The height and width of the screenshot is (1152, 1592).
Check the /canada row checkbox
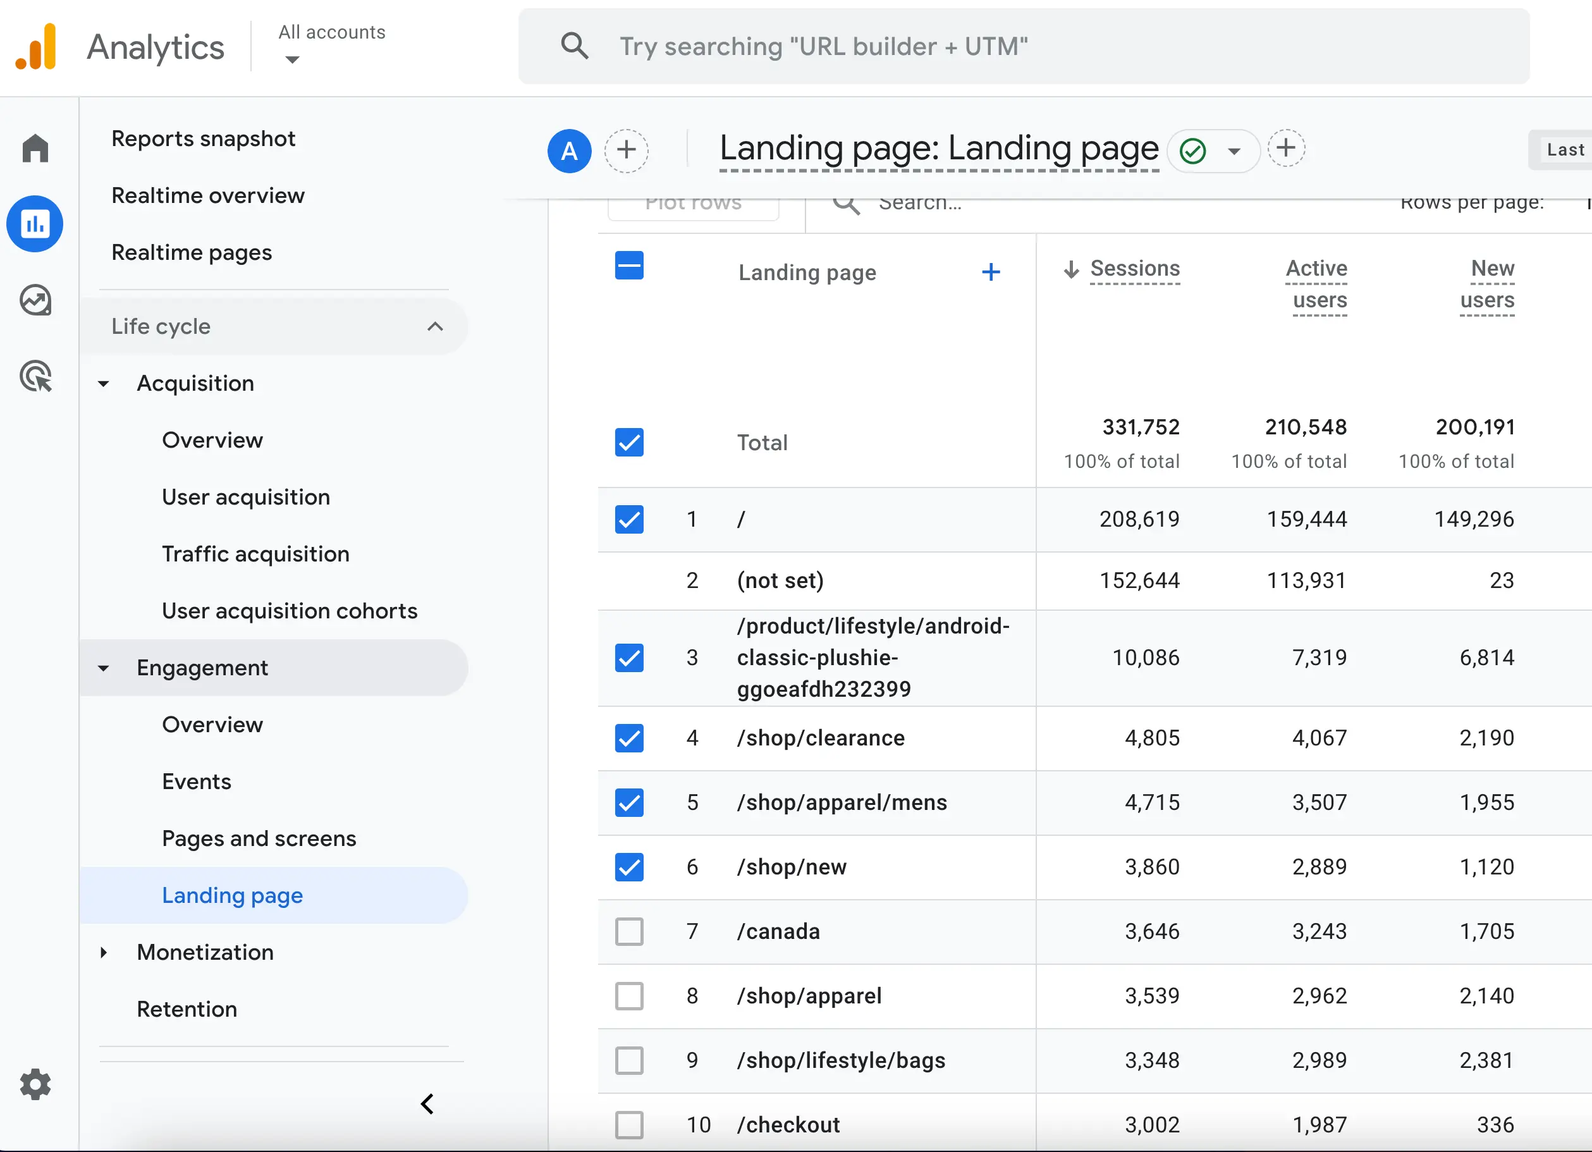tap(629, 931)
